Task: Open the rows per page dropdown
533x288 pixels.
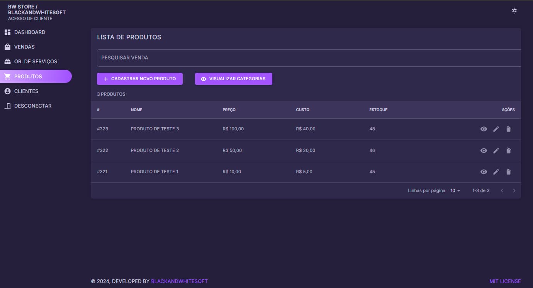Action: pyautogui.click(x=455, y=190)
